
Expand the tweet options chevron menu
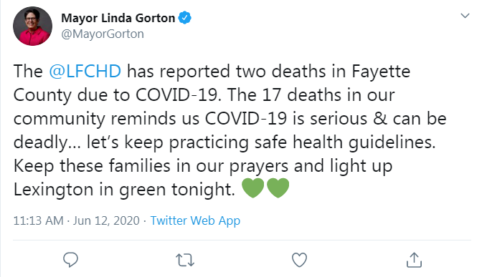465,15
